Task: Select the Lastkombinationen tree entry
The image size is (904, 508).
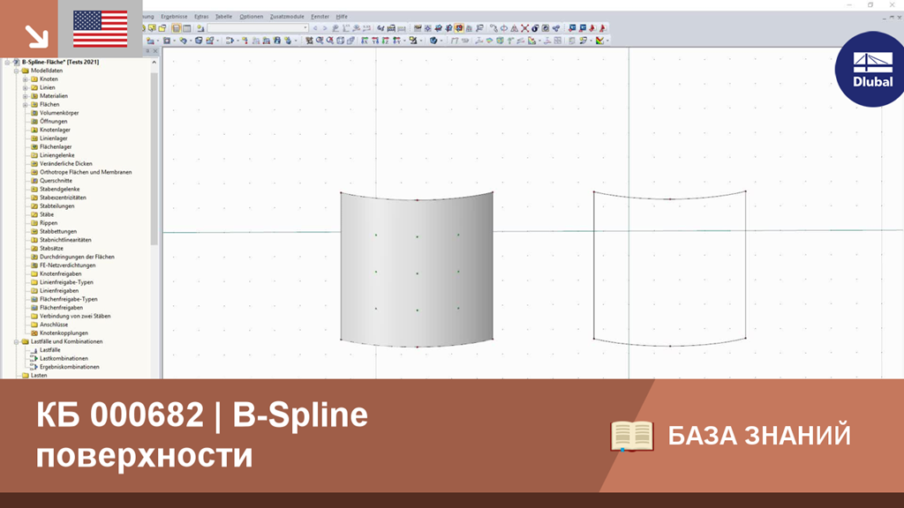Action: click(64, 358)
